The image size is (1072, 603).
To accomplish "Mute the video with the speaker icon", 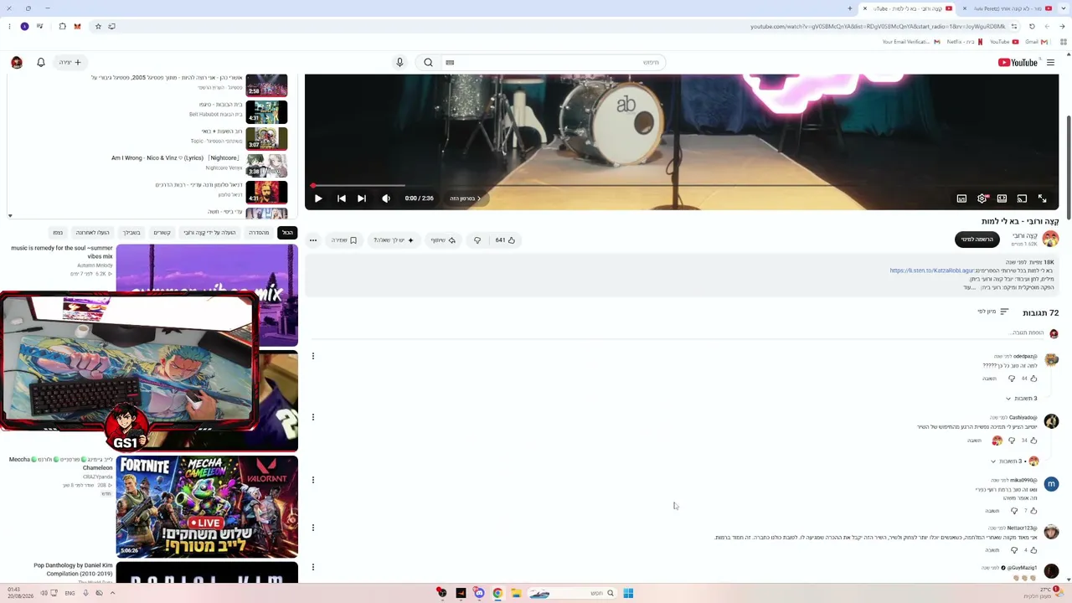I will [x=385, y=198].
